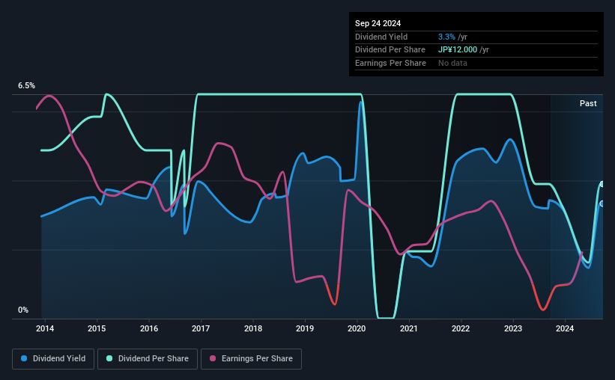The height and width of the screenshot is (380, 615).
Task: Click the 2014 x-axis label
Action: coord(45,328)
